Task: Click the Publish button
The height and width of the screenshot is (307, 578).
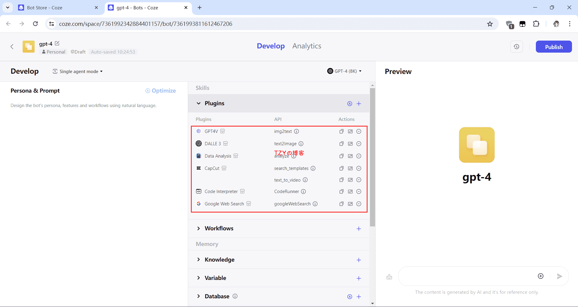Action: pos(553,47)
